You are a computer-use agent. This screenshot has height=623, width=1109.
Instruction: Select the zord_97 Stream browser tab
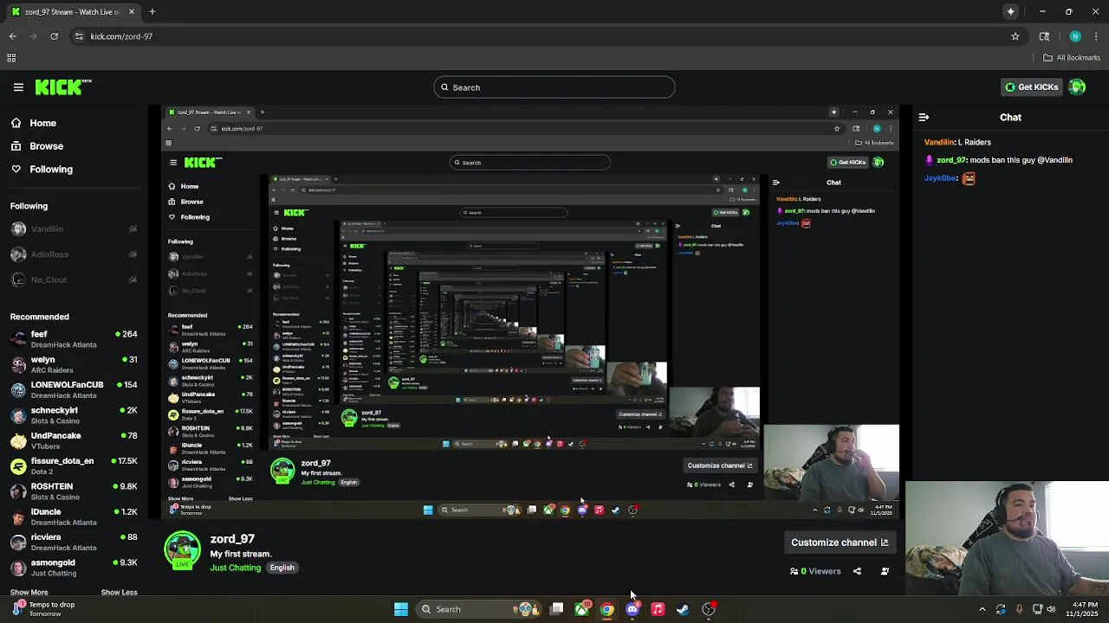(74, 12)
